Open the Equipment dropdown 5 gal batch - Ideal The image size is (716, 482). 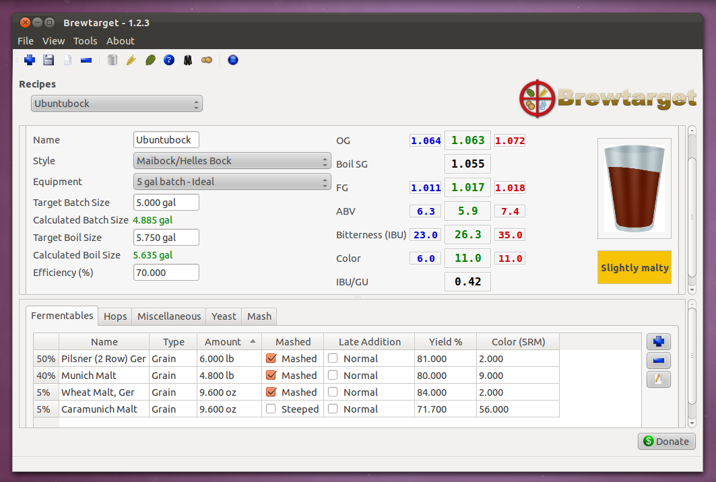[x=232, y=182]
